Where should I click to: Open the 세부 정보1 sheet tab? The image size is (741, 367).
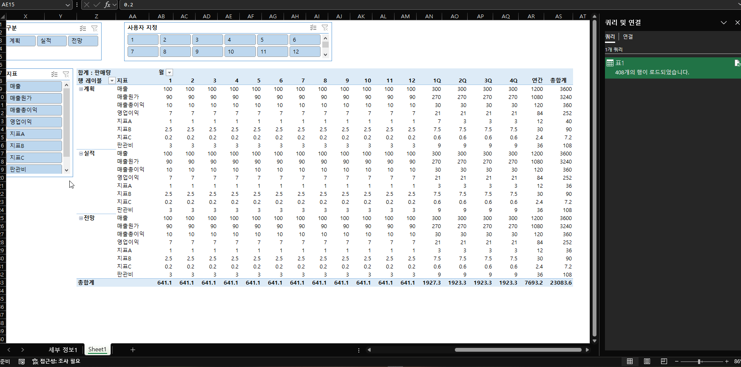pos(63,350)
